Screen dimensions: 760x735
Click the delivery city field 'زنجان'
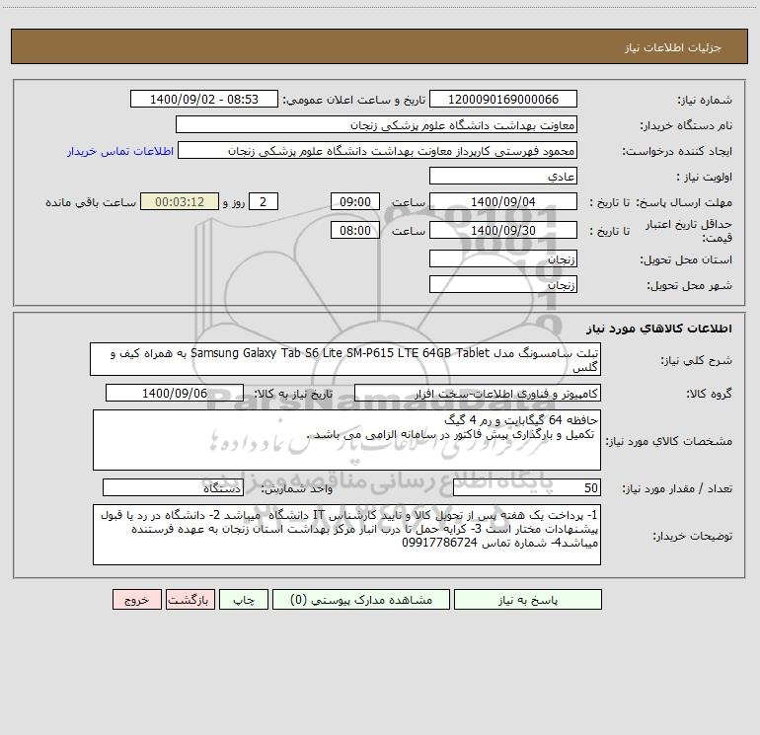[x=503, y=284]
